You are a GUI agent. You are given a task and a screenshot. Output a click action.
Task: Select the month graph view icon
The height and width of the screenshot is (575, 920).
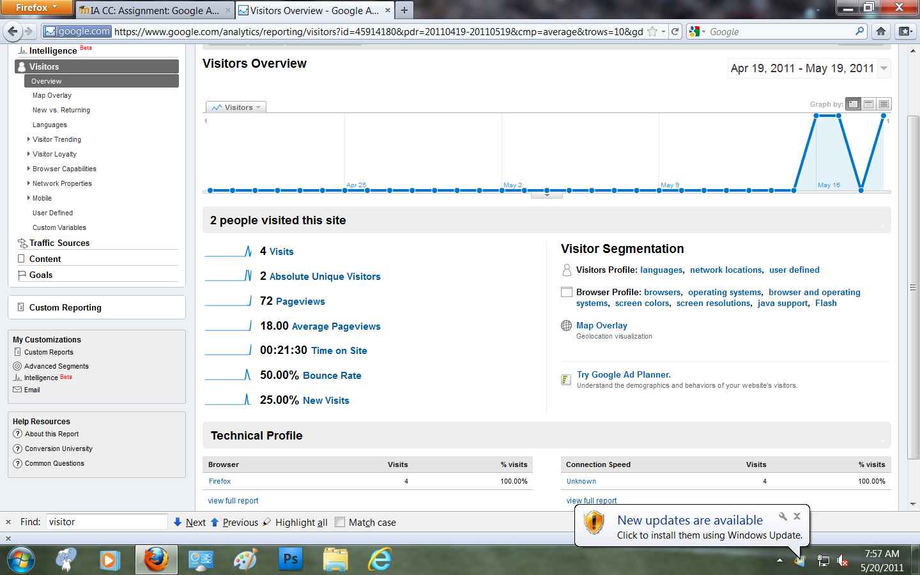884,104
